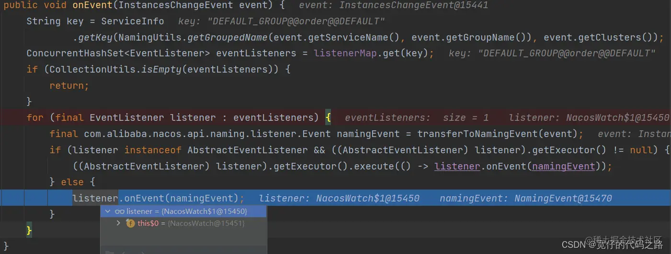This screenshot has width=671, height=254.
Task: Click the inline hint event: InstancesChangeEvent@15441
Action: click(x=394, y=6)
